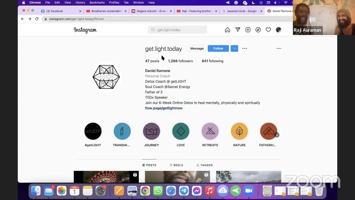Open the TRANSMI... story highlight

tap(122, 131)
